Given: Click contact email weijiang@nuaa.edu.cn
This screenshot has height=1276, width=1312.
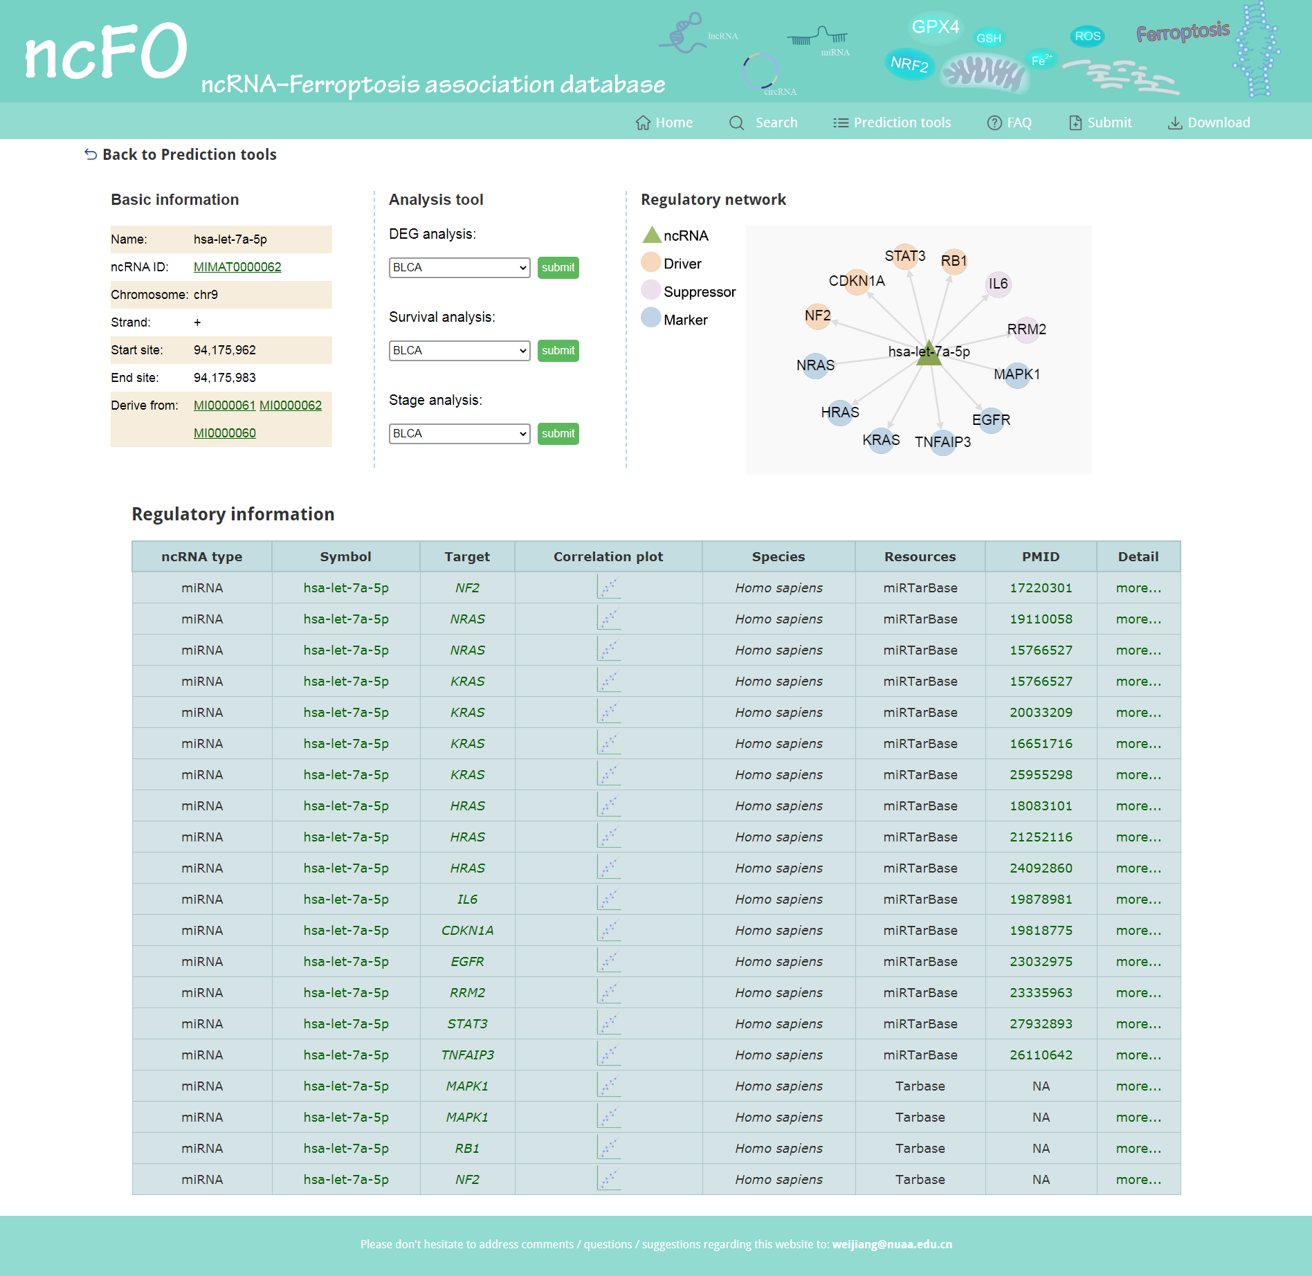Looking at the screenshot, I should tap(892, 1244).
